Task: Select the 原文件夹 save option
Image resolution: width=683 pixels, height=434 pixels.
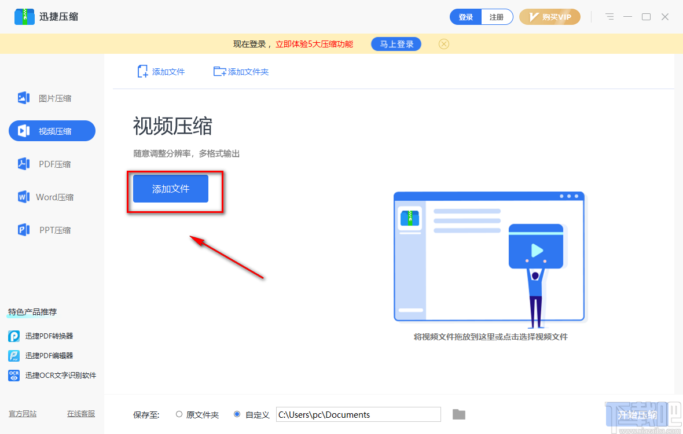Action: [x=179, y=414]
